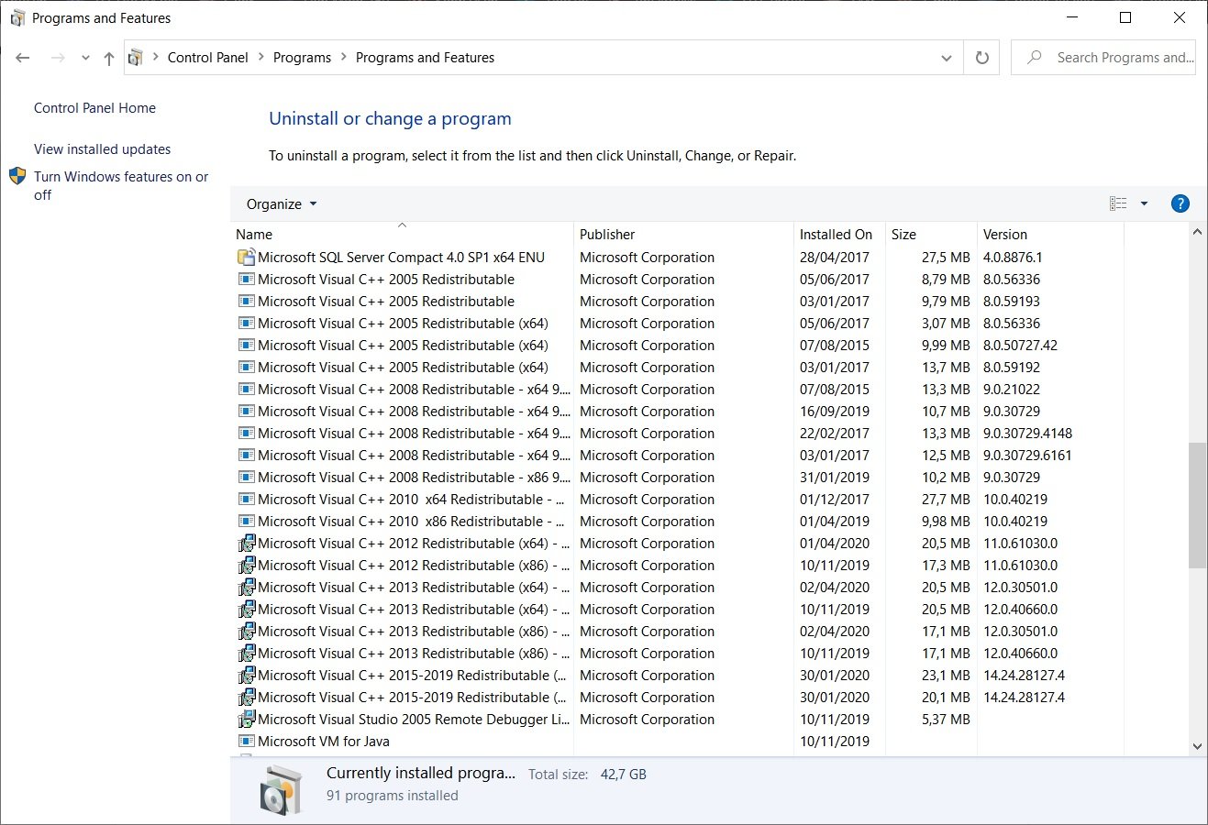Screen dimensions: 1208x825
Task: Sort by the Size column header
Action: [931, 235]
